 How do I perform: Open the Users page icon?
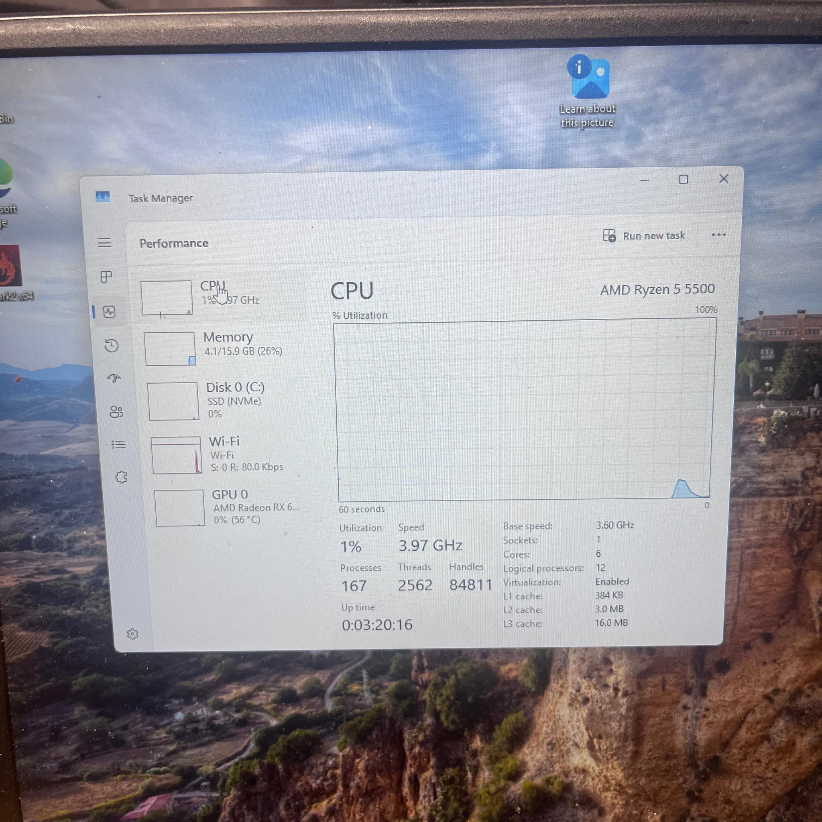[116, 411]
